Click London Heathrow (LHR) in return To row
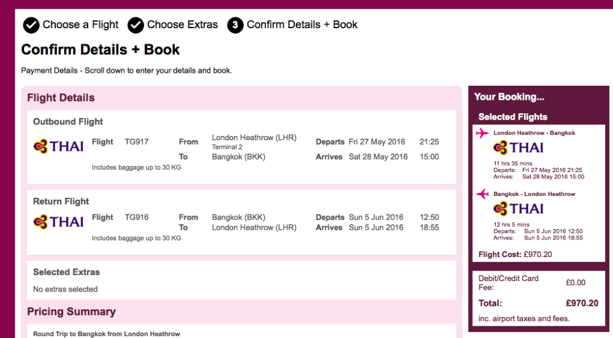Screen dimensions: 613x338 pos(254,228)
